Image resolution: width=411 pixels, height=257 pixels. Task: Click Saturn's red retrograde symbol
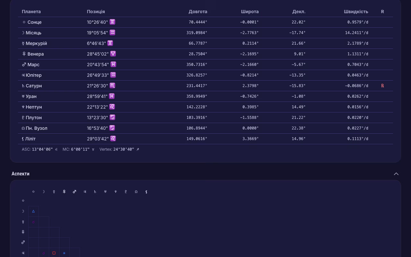click(382, 86)
